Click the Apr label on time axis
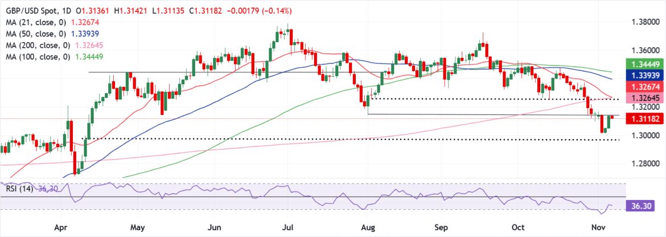This screenshot has height=237, width=666. pyautogui.click(x=63, y=227)
